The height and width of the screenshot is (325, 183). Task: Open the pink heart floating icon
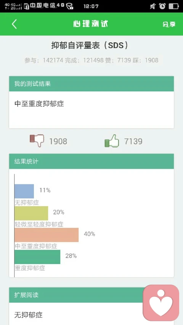(161, 303)
